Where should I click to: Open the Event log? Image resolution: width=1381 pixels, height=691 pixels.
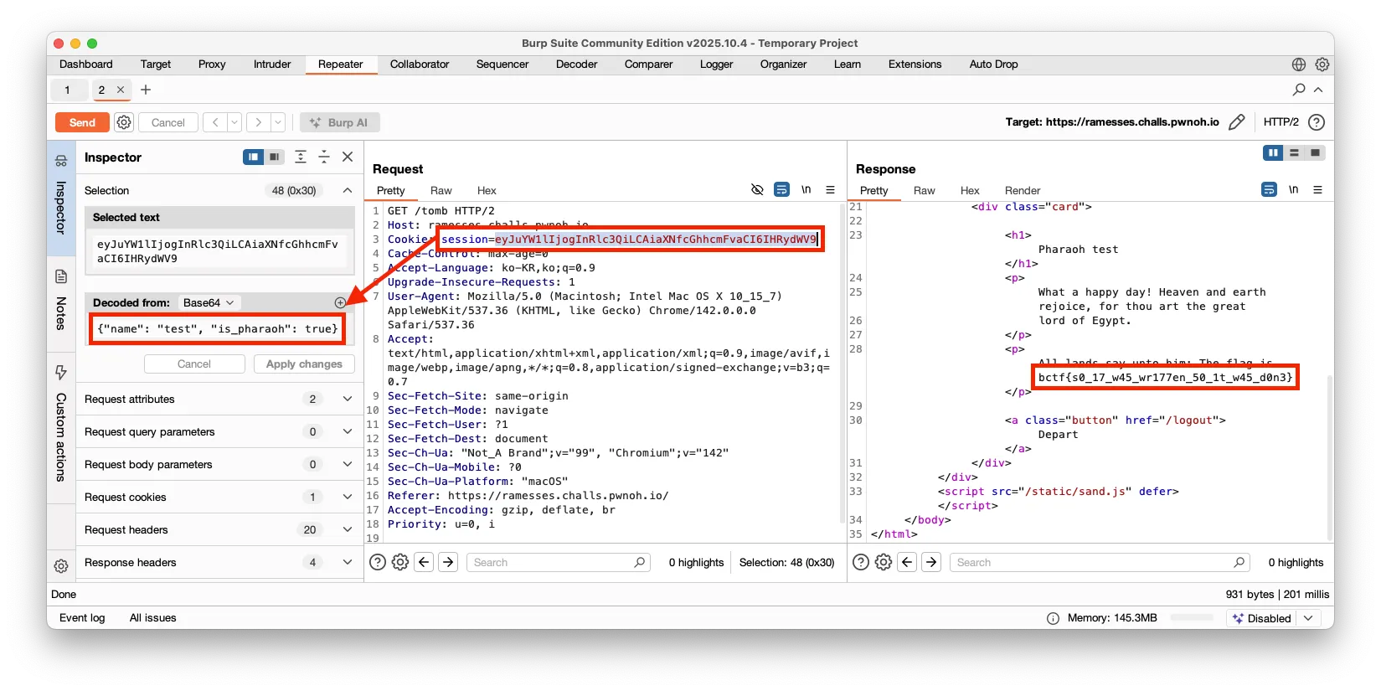[82, 618]
